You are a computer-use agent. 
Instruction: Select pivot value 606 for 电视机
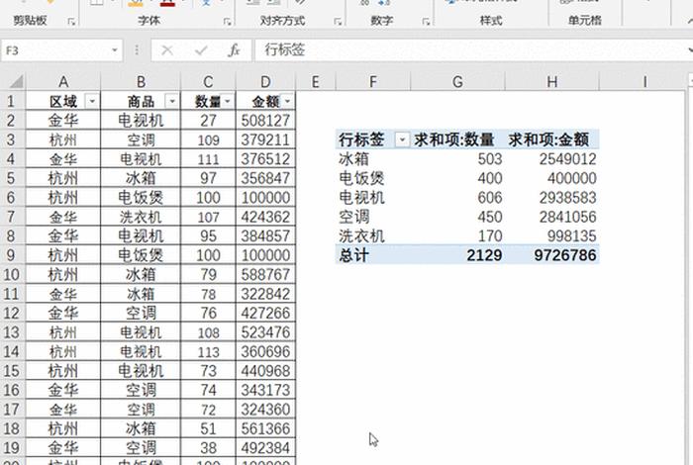[x=457, y=198]
